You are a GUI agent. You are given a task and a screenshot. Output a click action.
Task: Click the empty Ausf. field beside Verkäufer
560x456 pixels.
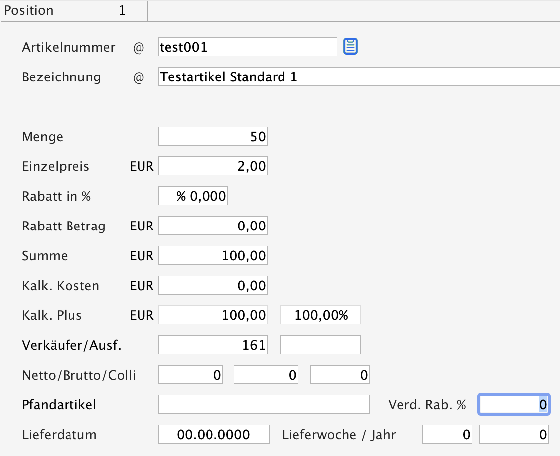point(321,345)
